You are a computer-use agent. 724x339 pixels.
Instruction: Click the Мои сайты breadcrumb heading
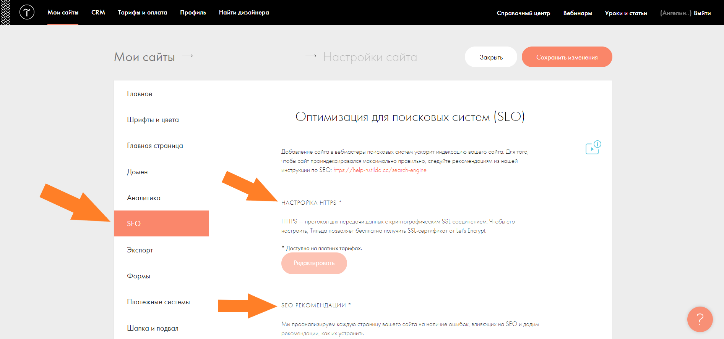click(x=144, y=57)
